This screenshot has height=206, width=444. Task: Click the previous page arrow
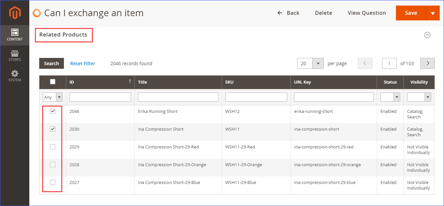pyautogui.click(x=365, y=64)
